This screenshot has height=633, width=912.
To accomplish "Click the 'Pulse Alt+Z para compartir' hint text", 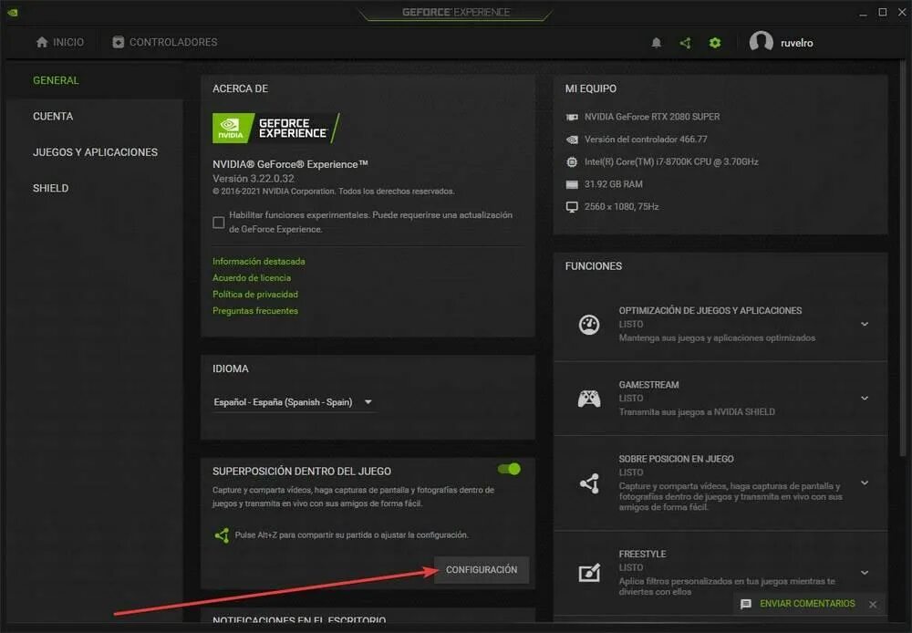I will pyautogui.click(x=351, y=535).
